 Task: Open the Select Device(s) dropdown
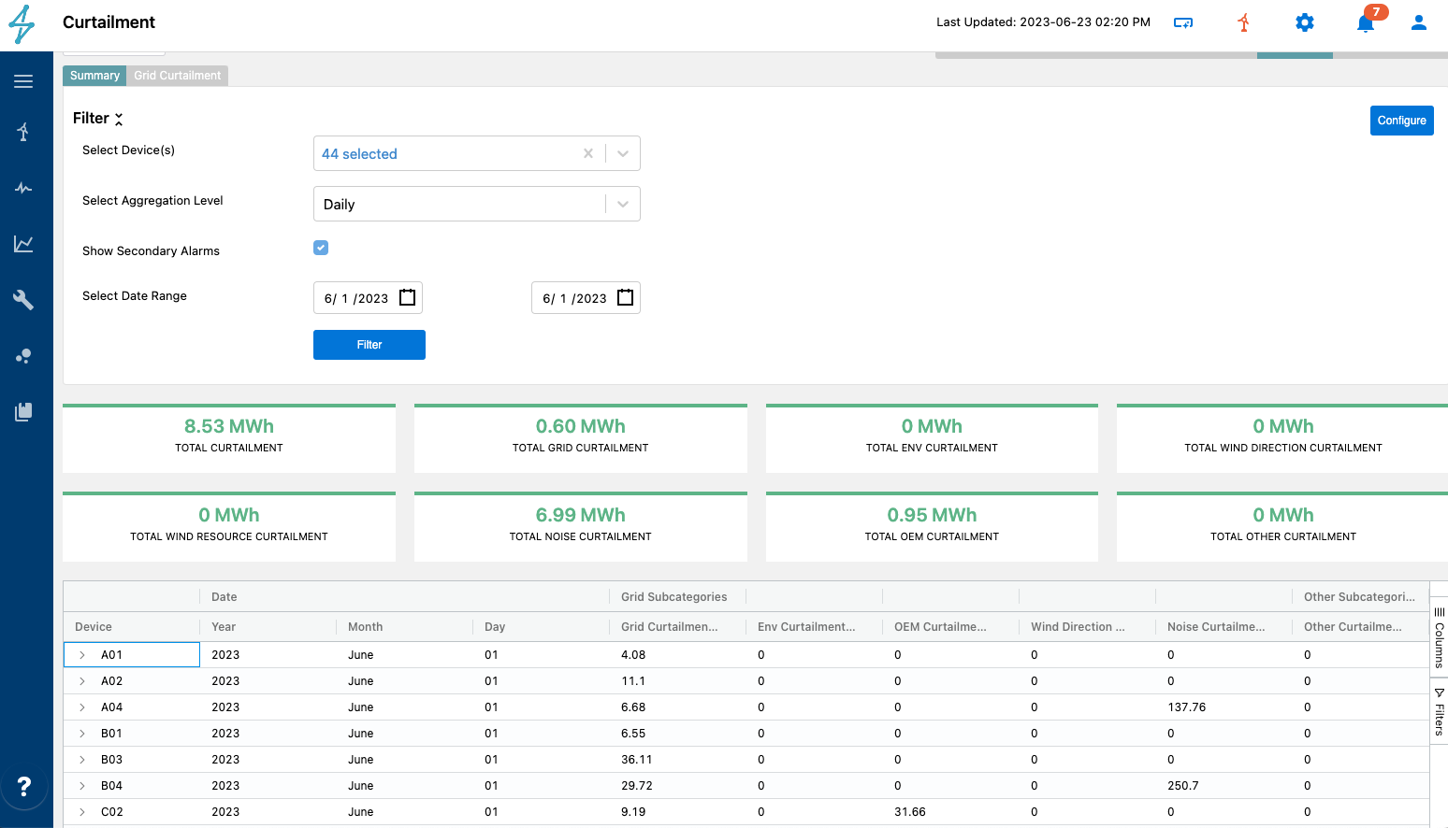623,153
